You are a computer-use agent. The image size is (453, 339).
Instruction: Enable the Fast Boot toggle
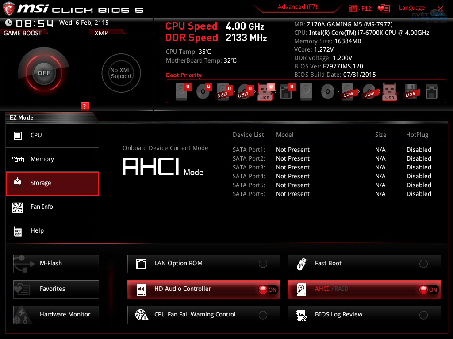tap(424, 263)
